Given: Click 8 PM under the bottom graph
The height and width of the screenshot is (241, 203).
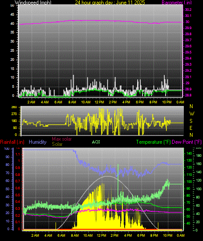Looking at the screenshot, I should coord(154,235).
